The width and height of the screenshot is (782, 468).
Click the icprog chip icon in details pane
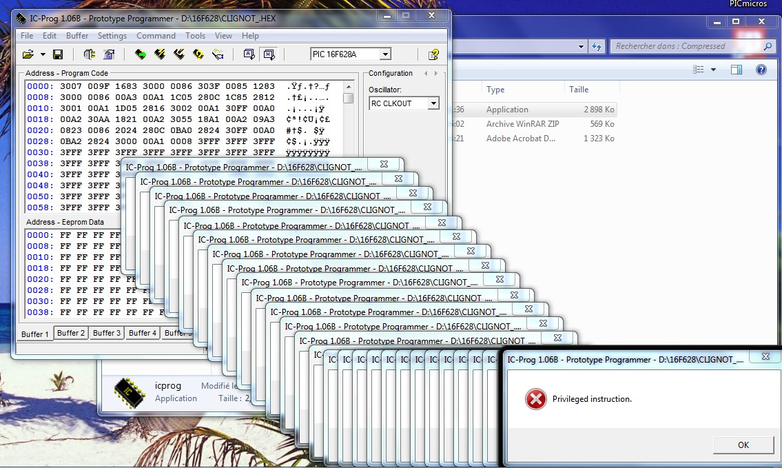(130, 393)
